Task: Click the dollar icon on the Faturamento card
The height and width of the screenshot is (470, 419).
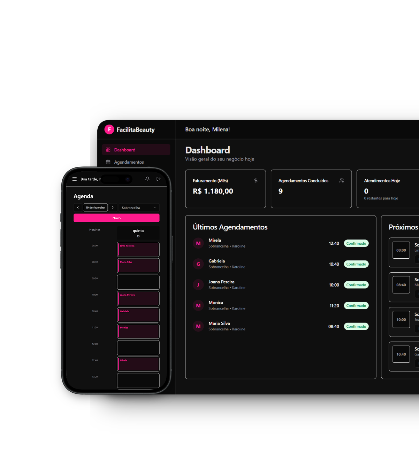Action: click(256, 180)
